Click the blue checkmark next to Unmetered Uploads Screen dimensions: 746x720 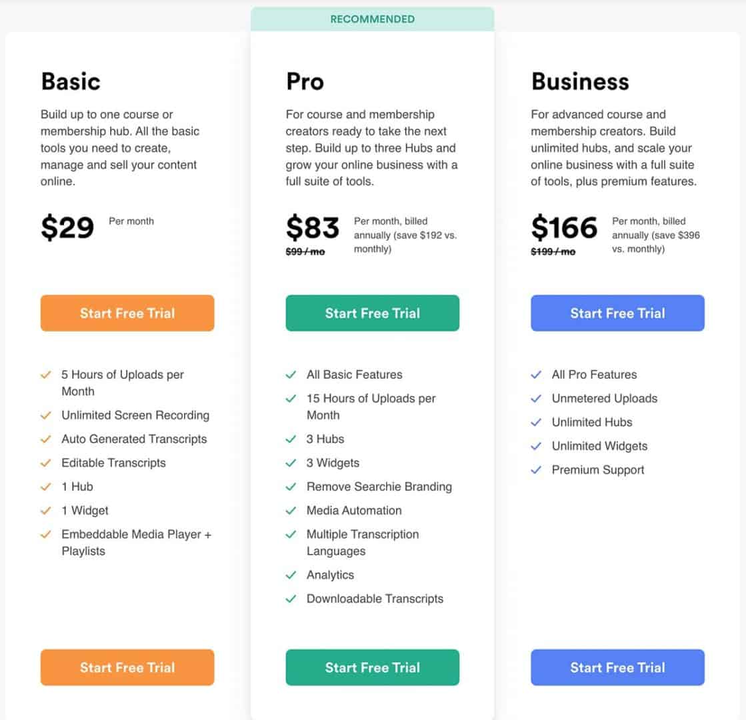[x=536, y=399]
